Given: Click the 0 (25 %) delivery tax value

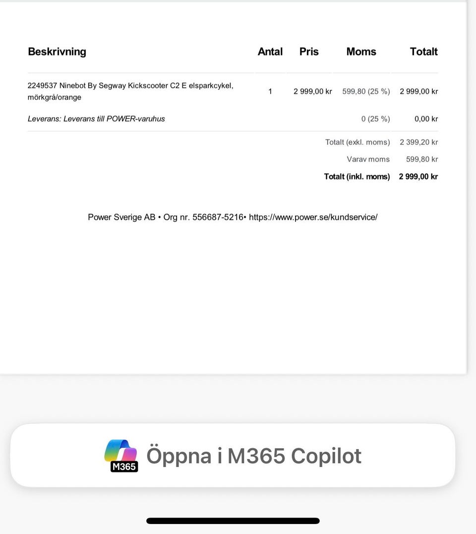Looking at the screenshot, I should point(376,119).
